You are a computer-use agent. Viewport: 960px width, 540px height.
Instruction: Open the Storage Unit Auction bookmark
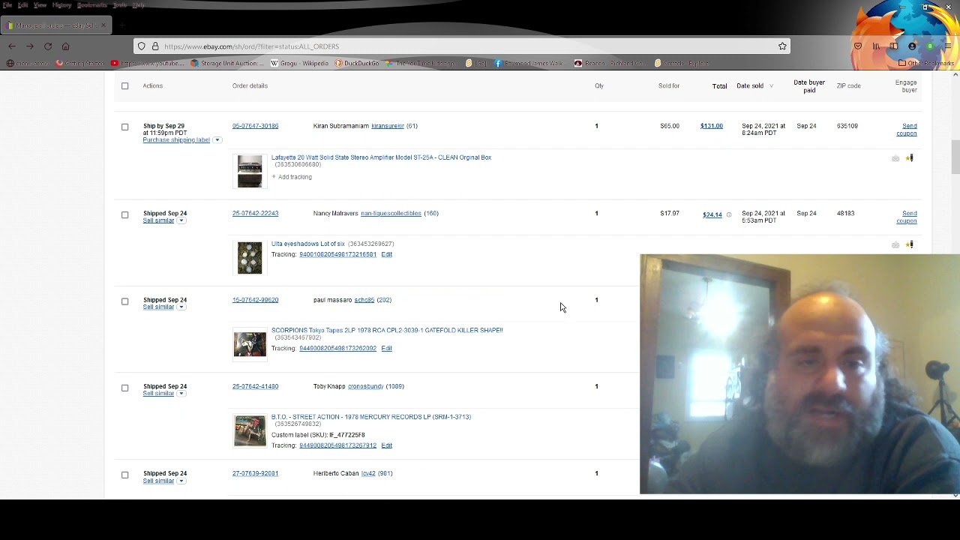pyautogui.click(x=227, y=63)
